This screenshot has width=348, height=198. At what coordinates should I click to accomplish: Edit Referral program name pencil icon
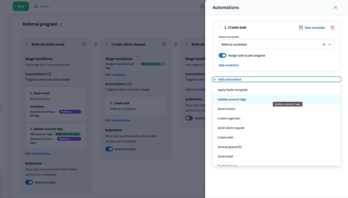coord(60,24)
